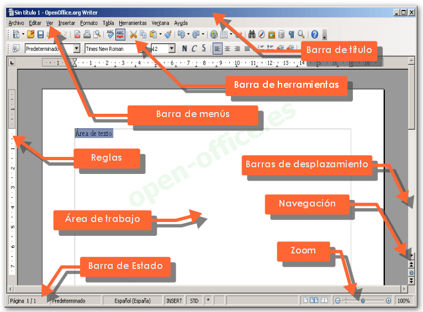
Task: Run Spelling and Grammar check icon
Action: (110, 34)
